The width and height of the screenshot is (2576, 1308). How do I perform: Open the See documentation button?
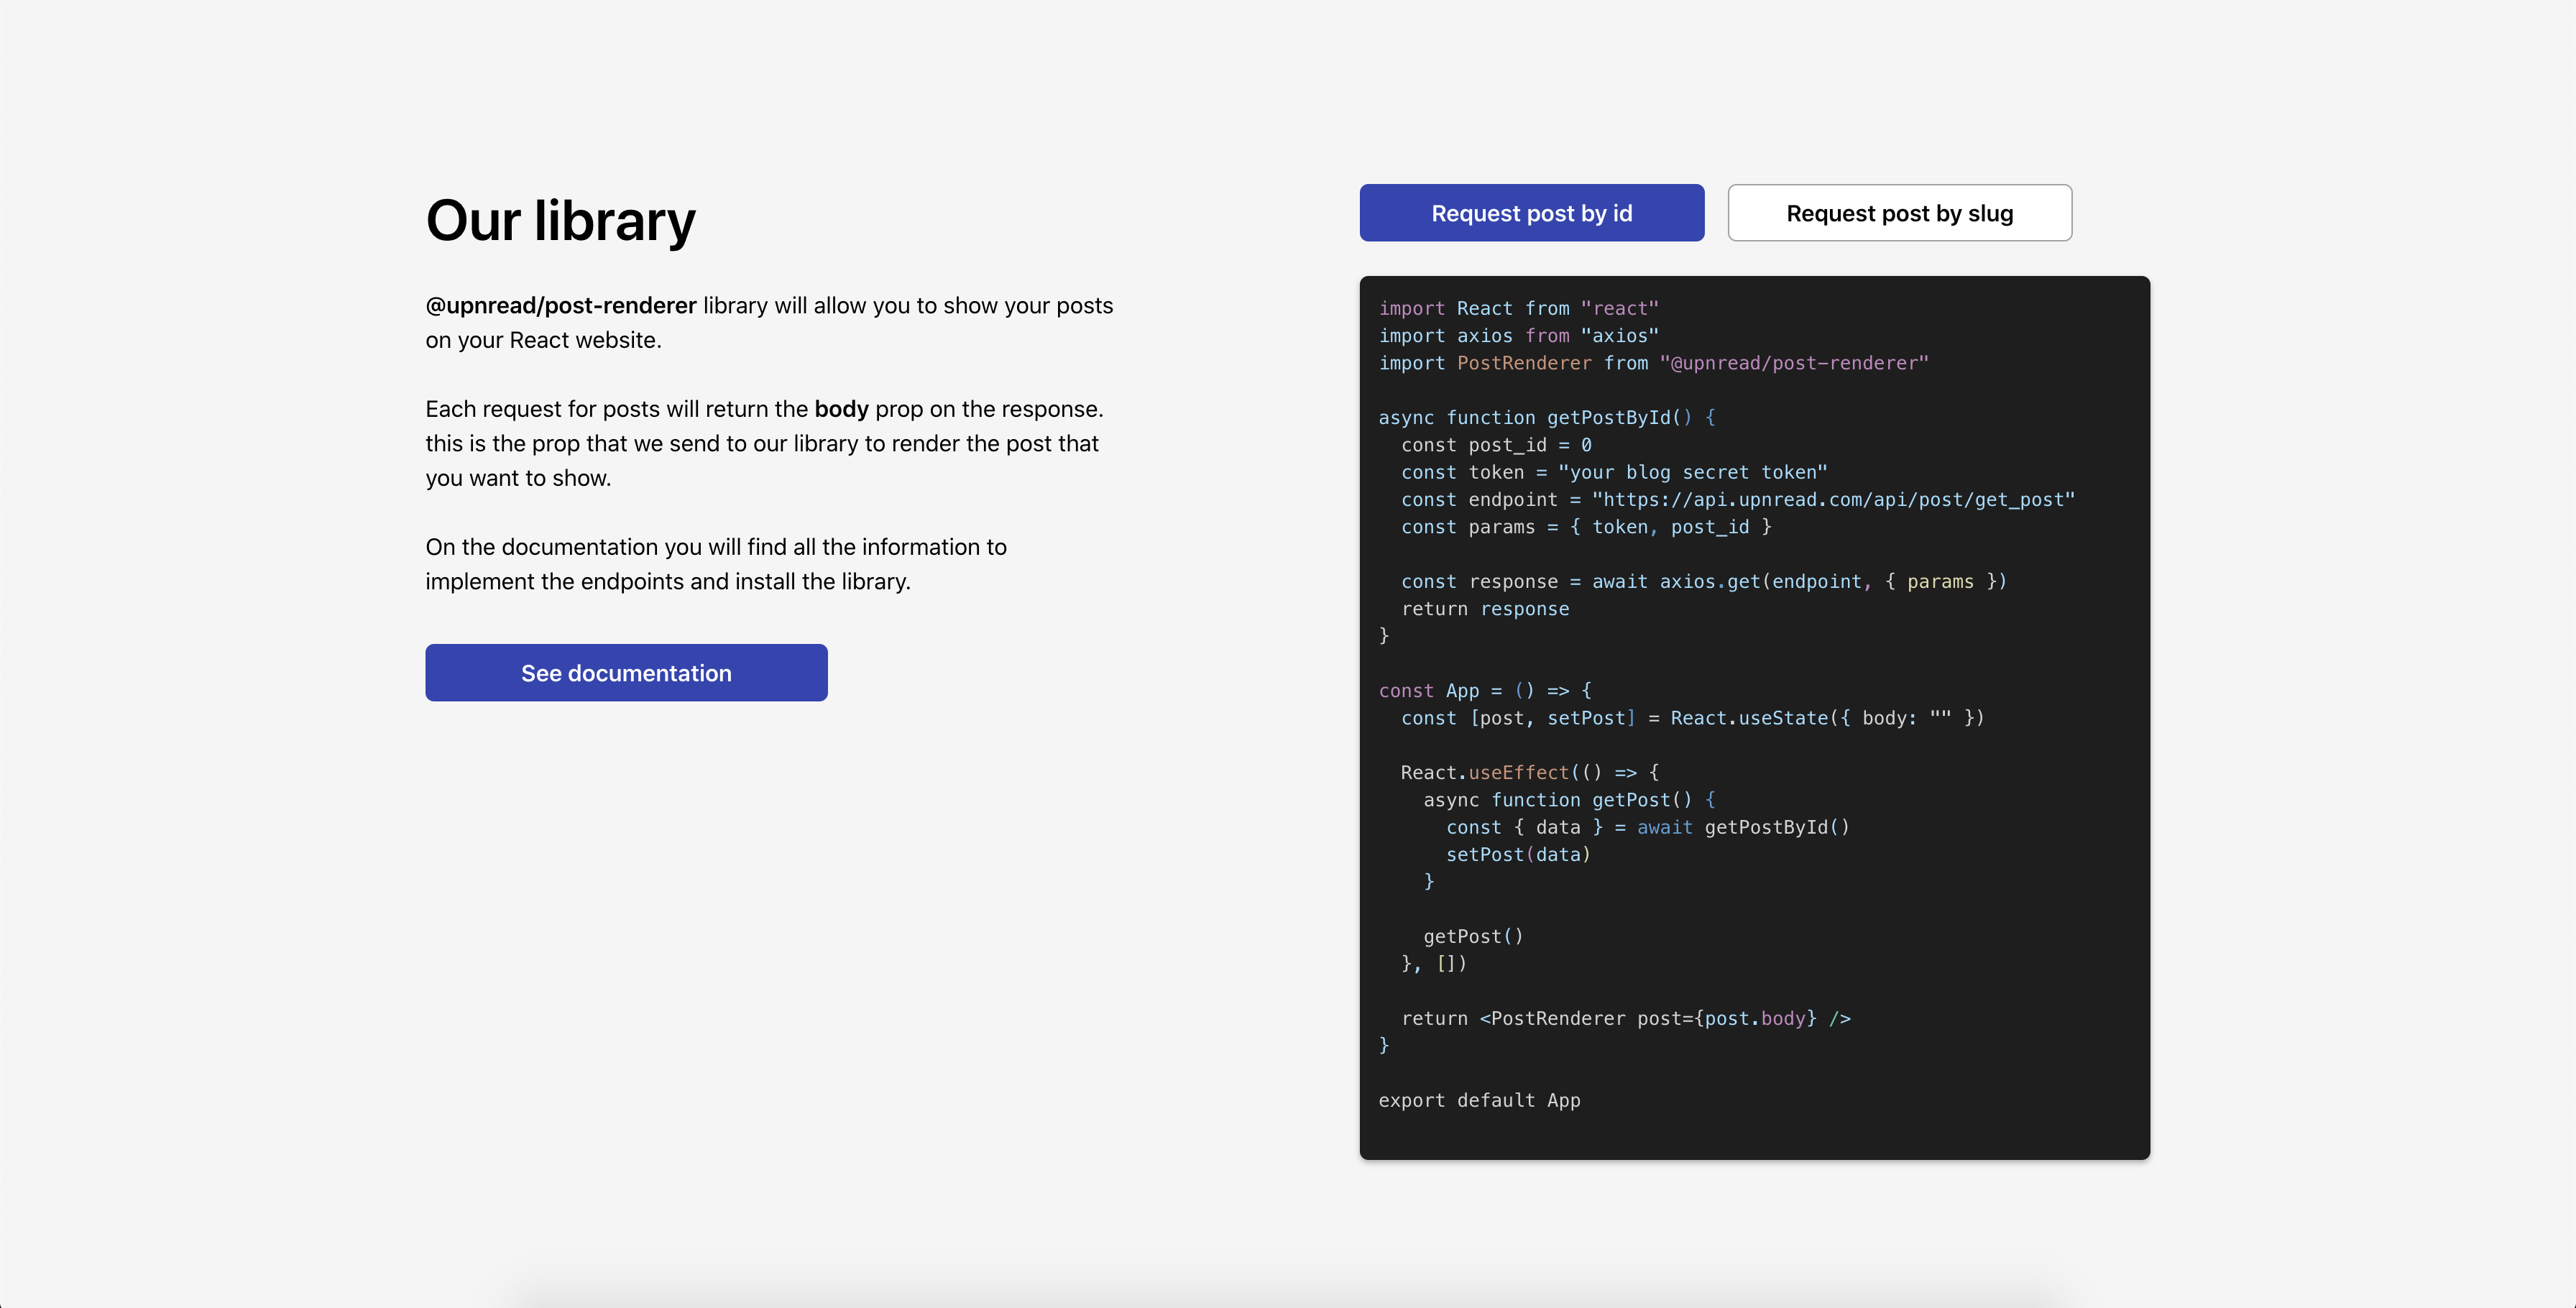coord(626,673)
